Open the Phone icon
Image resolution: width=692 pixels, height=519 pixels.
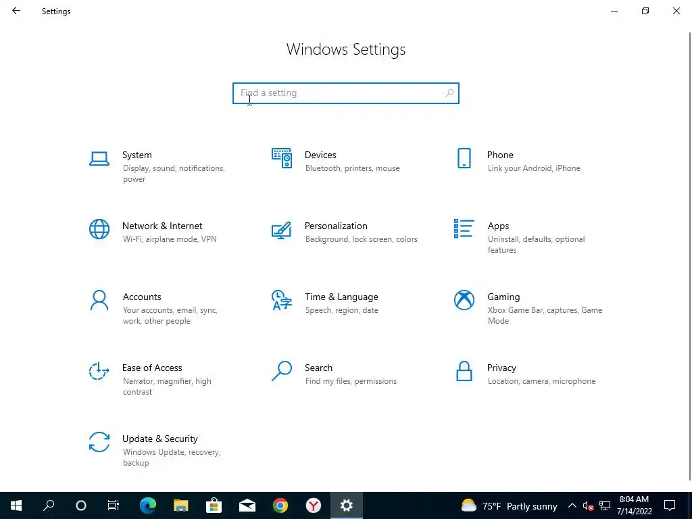[464, 158]
